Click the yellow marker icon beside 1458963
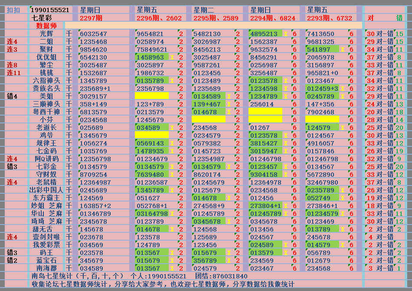Image resolution: width=412 pixels, height=291 pixels. (x=172, y=57)
